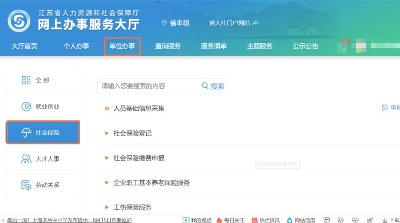Open 人才人事 people icon category

(x=26, y=159)
